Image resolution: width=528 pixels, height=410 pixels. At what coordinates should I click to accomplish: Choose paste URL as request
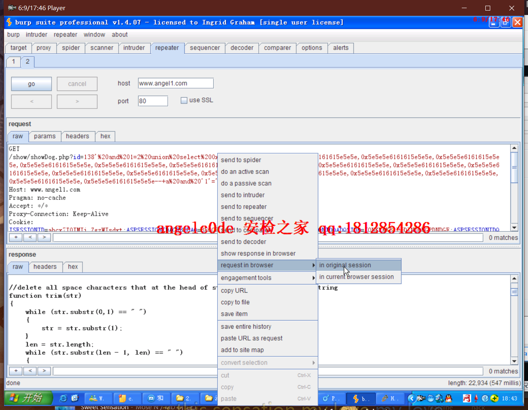pyautogui.click(x=268, y=338)
